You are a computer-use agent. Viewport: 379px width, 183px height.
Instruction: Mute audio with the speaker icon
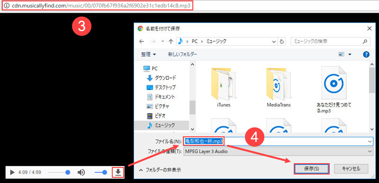(x=81, y=173)
